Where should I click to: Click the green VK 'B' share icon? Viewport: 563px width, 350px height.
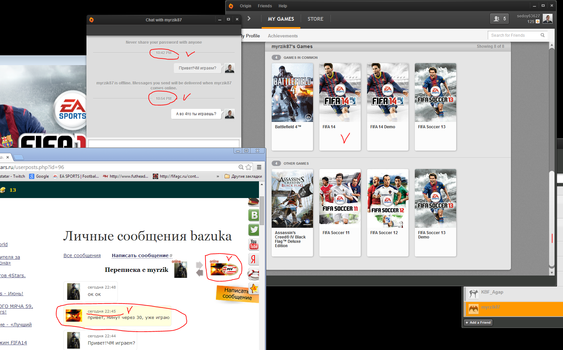(x=254, y=215)
